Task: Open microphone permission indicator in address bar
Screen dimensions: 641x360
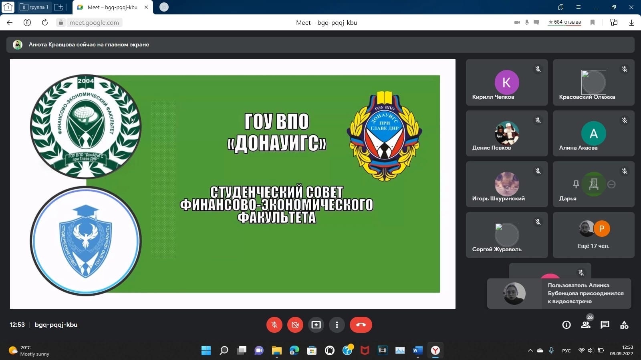Action: (527, 22)
